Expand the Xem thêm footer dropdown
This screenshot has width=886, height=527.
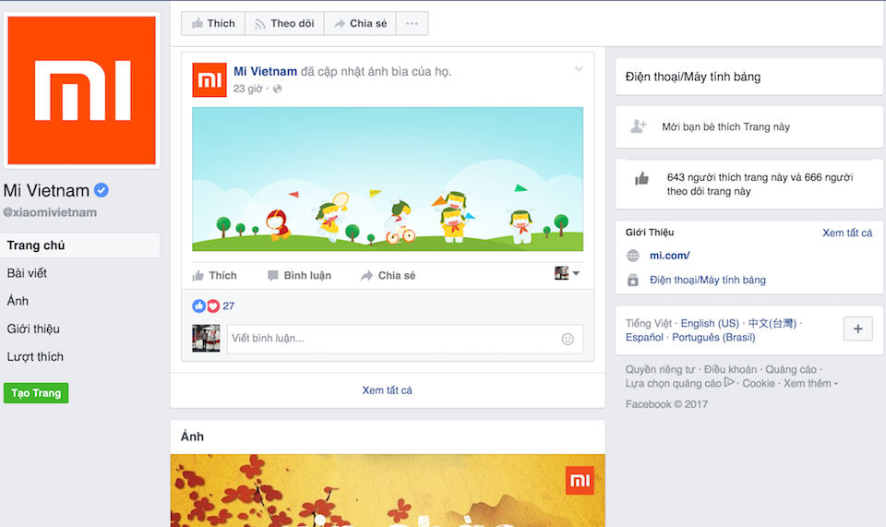[810, 383]
